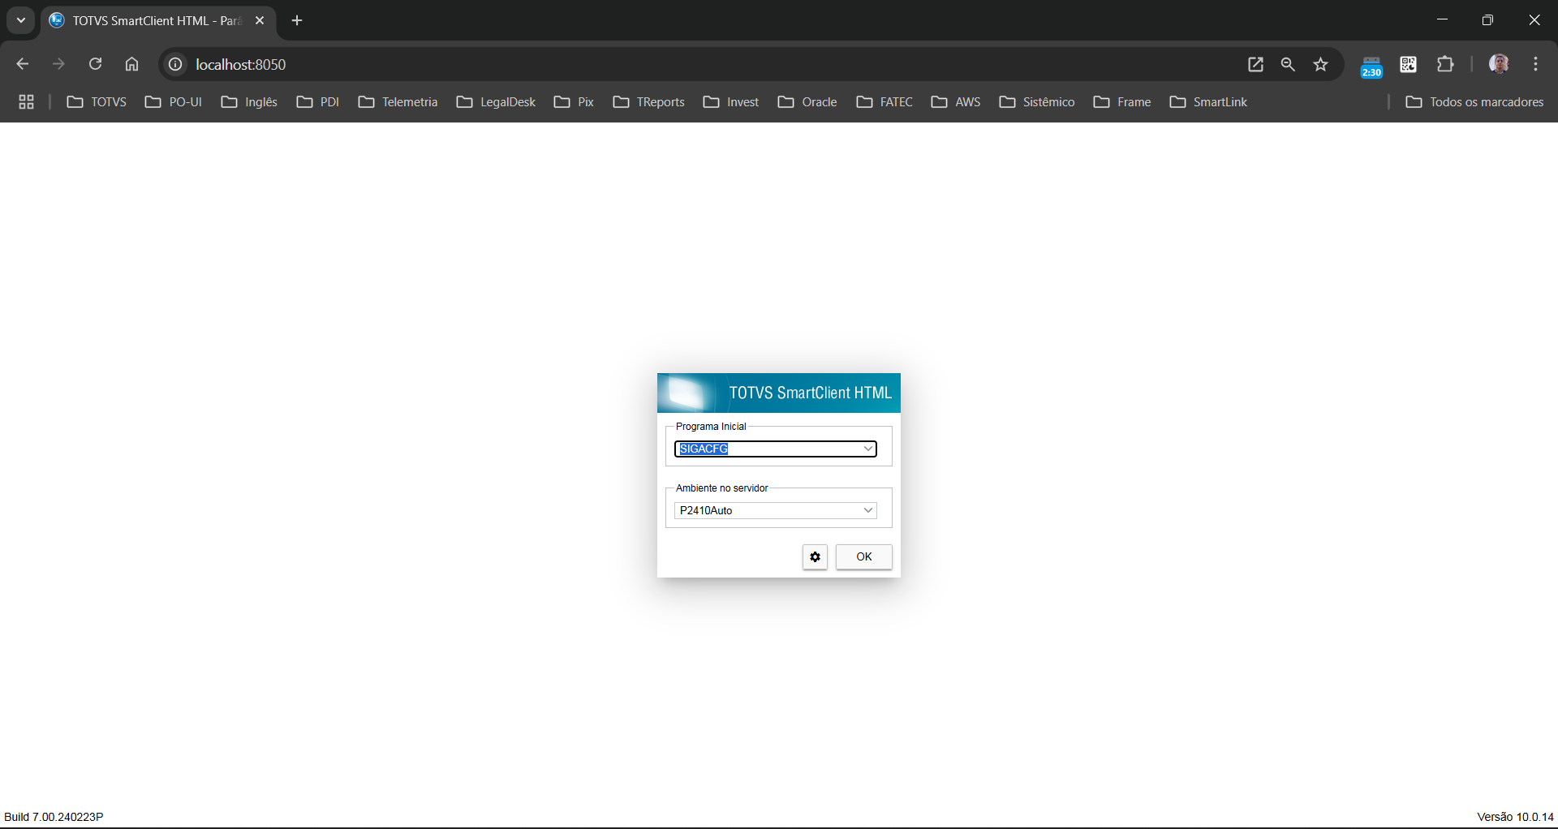Screen dimensions: 1558x829
Task: Click the TOTVS SmartClient HTML dialog title
Action: pyautogui.click(x=810, y=393)
